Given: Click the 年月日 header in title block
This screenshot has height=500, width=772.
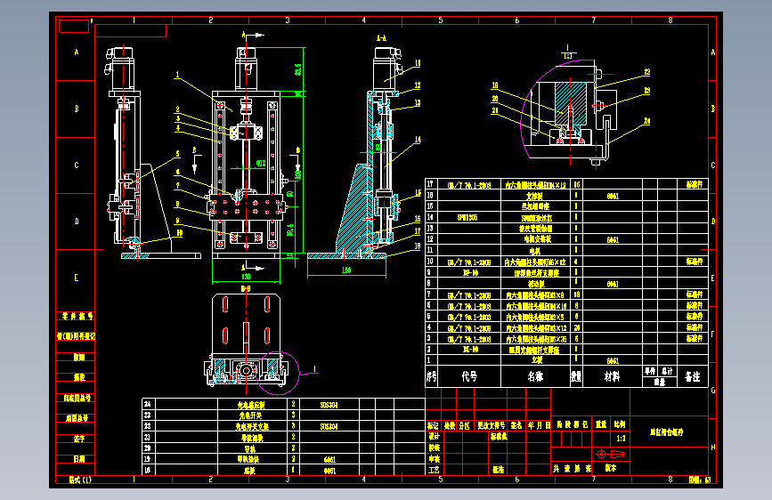Looking at the screenshot, I should coord(538,425).
